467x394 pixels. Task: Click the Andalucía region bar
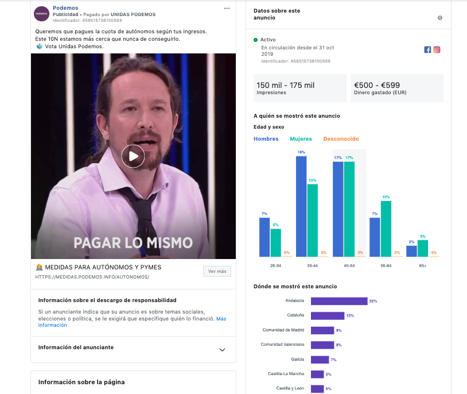339,301
